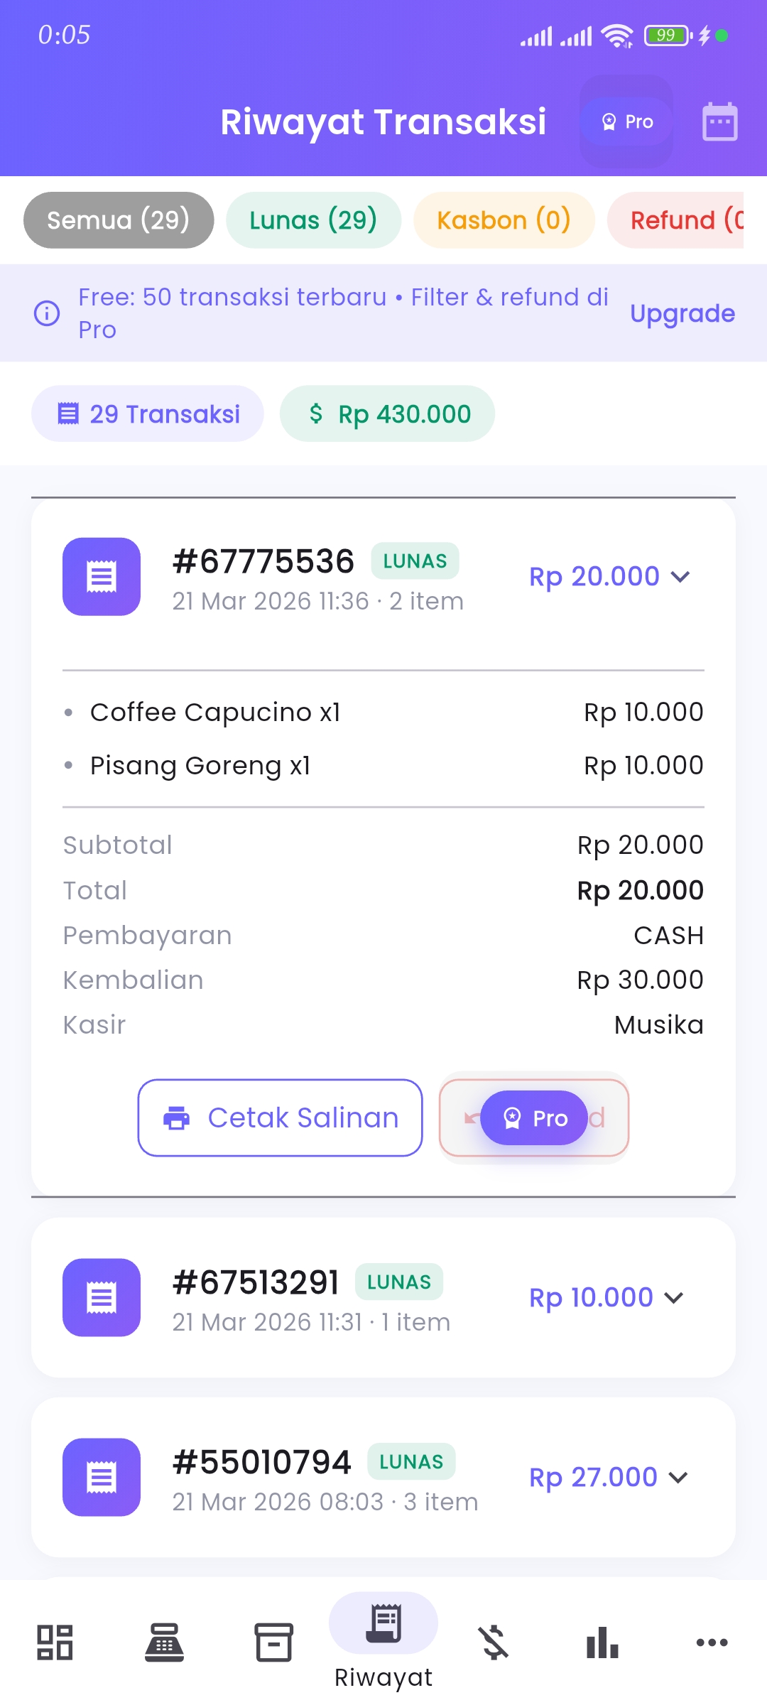Viewport: 767px width, 1705px height.
Task: Open the cash register icon in bottom bar
Action: [x=164, y=1642]
